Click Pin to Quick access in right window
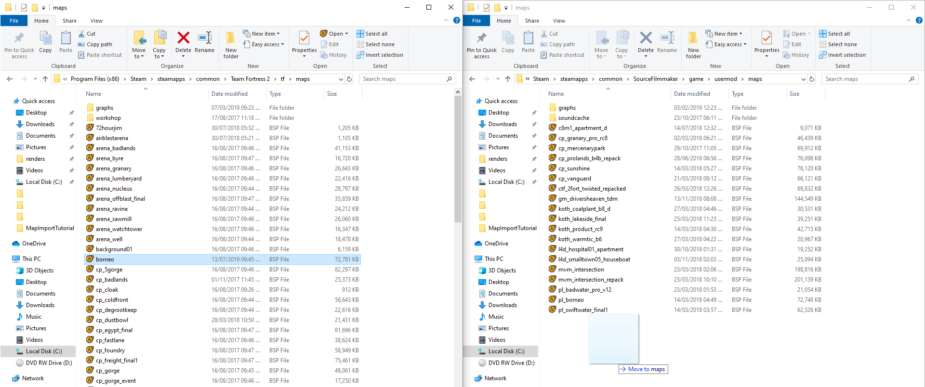Image resolution: width=925 pixels, height=387 pixels. coord(482,45)
